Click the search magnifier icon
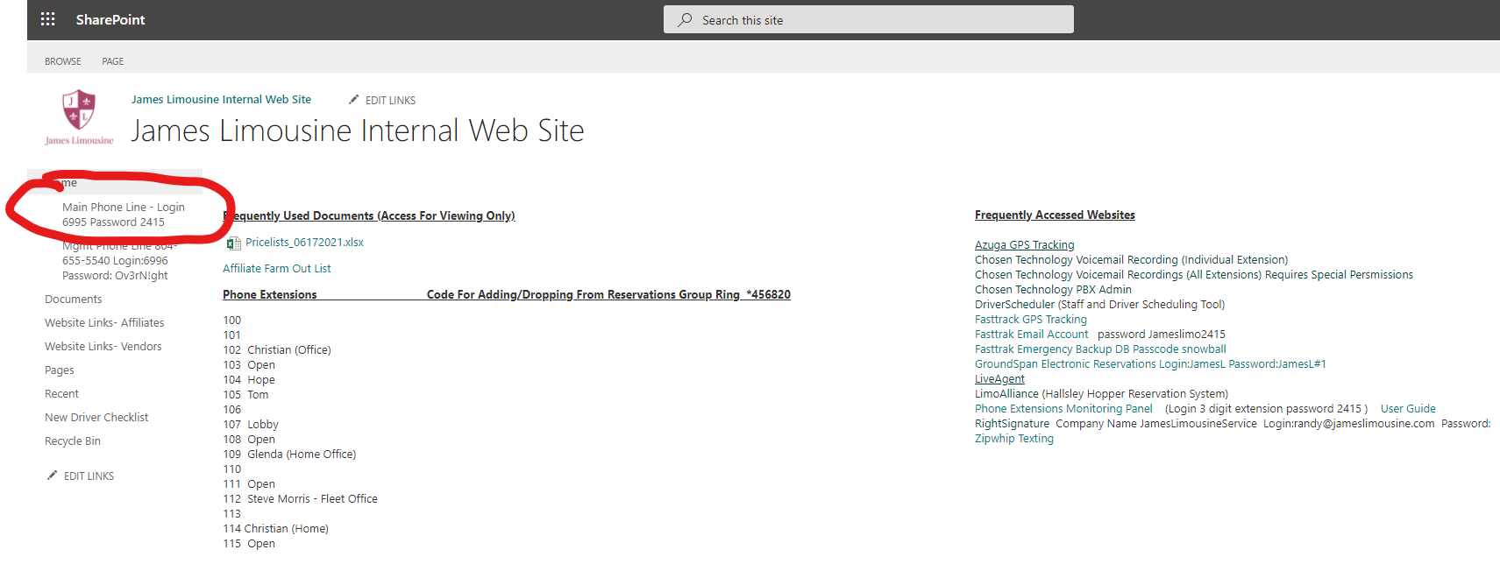The width and height of the screenshot is (1500, 578). pyautogui.click(x=685, y=19)
